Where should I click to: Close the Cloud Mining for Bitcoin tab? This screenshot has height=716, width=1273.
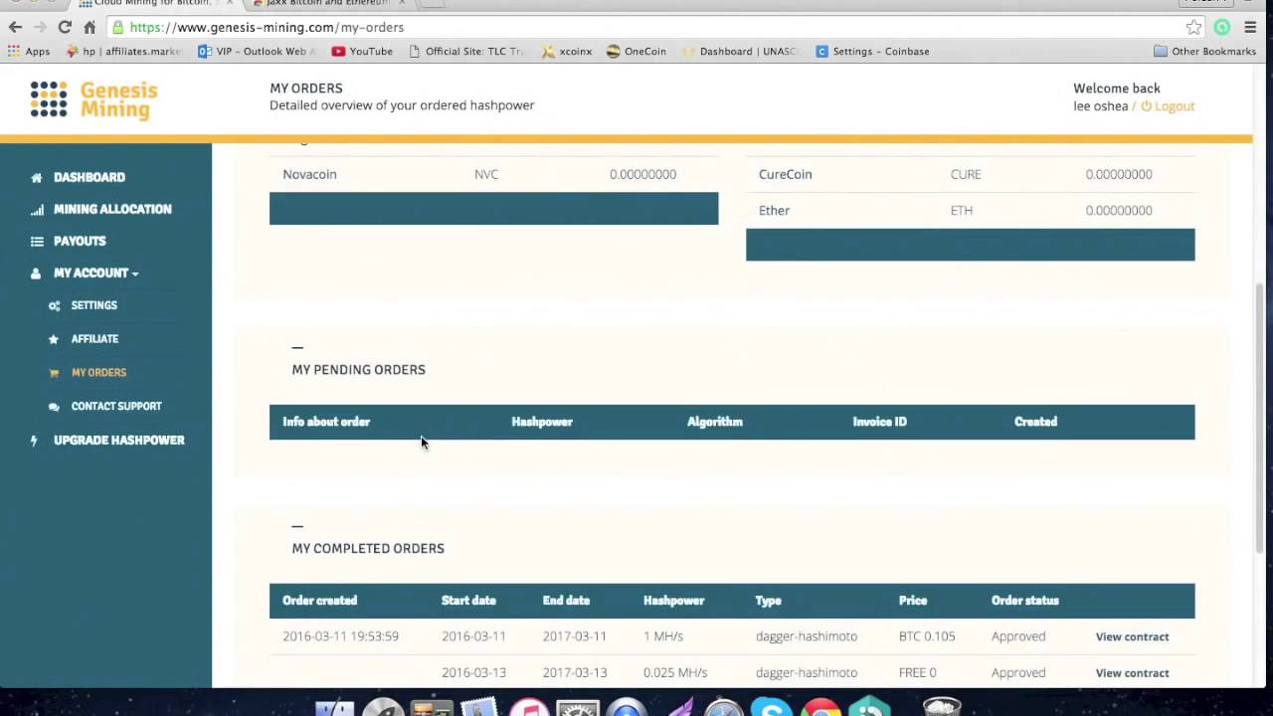[230, 4]
